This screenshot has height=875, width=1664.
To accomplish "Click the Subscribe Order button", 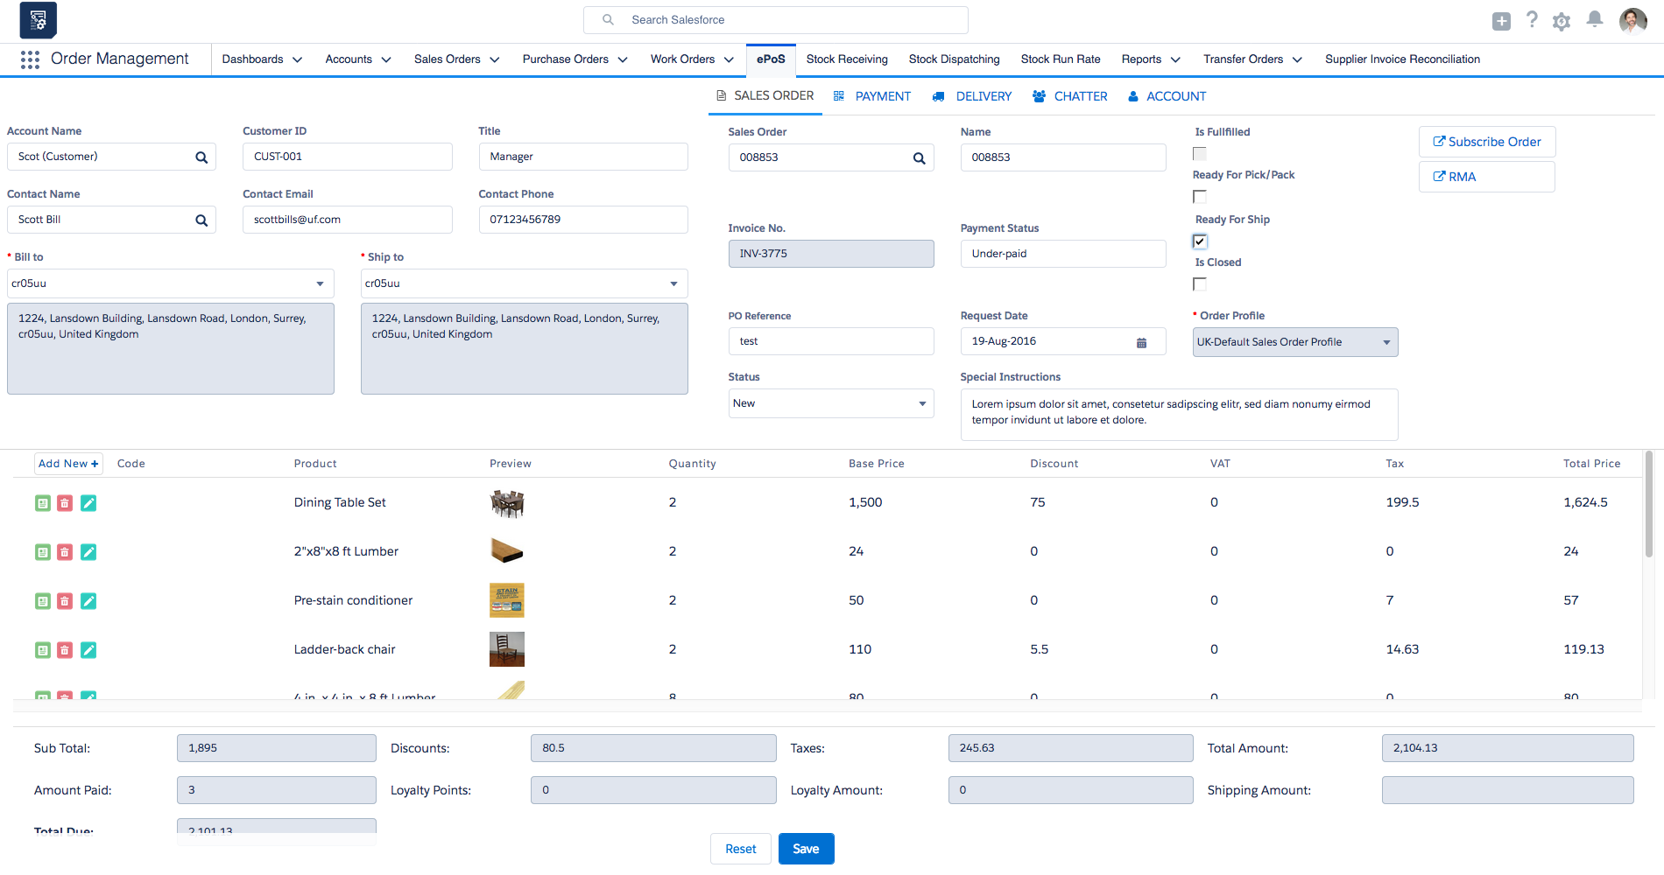I will coord(1486,141).
